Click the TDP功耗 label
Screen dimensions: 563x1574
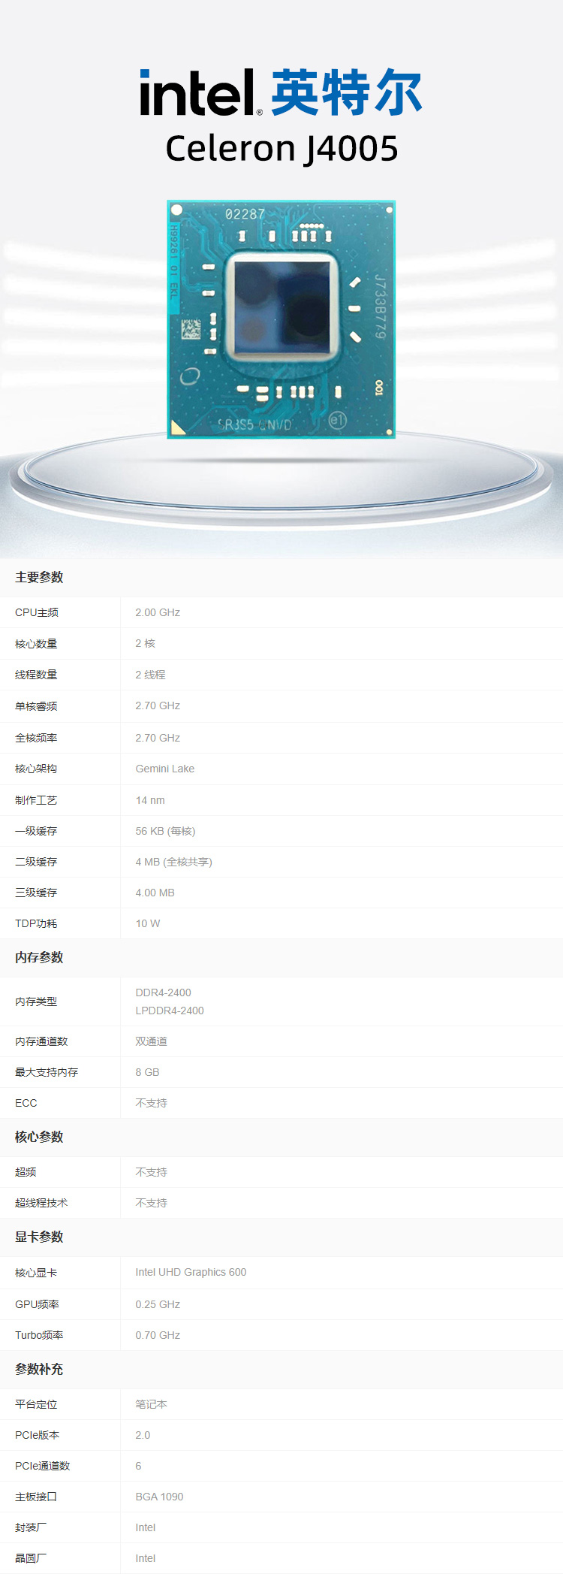36,923
